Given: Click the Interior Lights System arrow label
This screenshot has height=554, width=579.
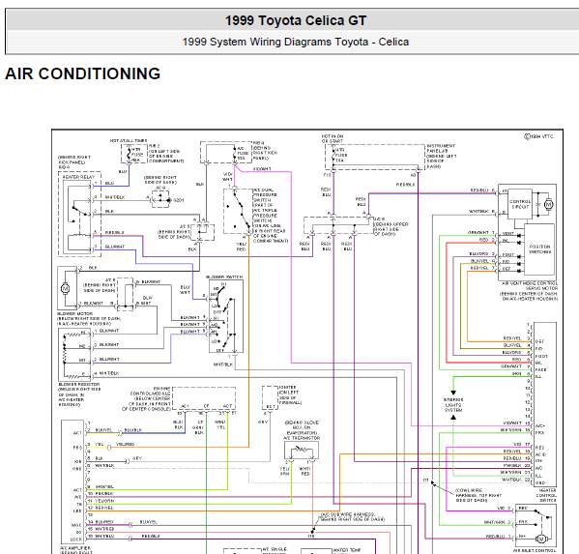Looking at the screenshot, I should (x=453, y=405).
